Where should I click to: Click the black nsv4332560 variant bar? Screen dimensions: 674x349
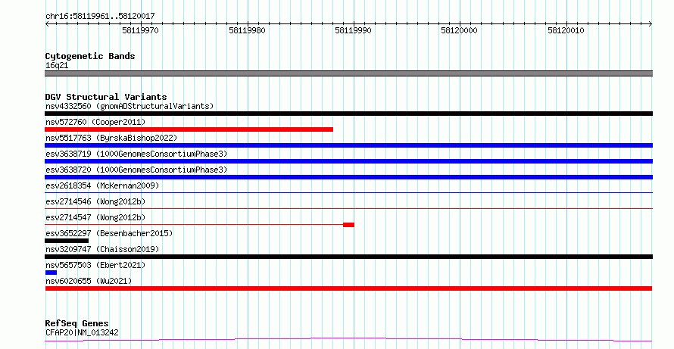click(348, 114)
